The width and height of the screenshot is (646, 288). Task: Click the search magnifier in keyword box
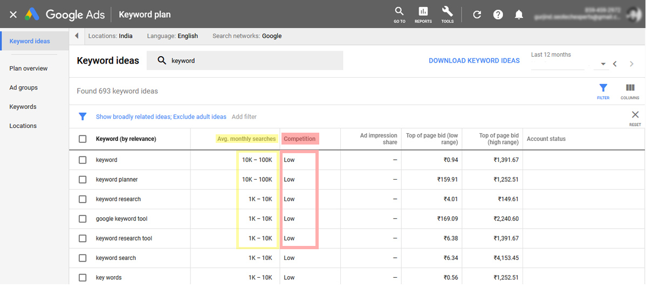pos(162,60)
